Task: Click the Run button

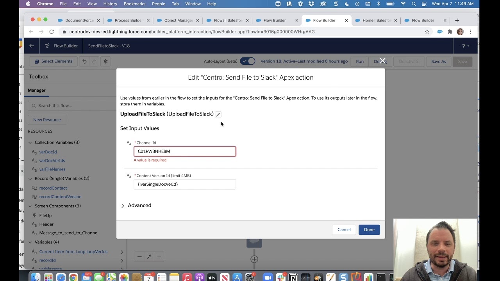Action: pos(360,61)
